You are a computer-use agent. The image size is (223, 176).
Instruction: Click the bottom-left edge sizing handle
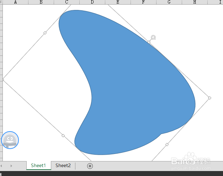click(x=63, y=135)
